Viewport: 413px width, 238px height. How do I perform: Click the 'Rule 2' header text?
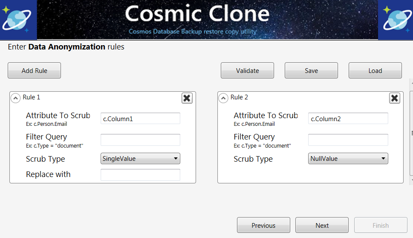239,97
